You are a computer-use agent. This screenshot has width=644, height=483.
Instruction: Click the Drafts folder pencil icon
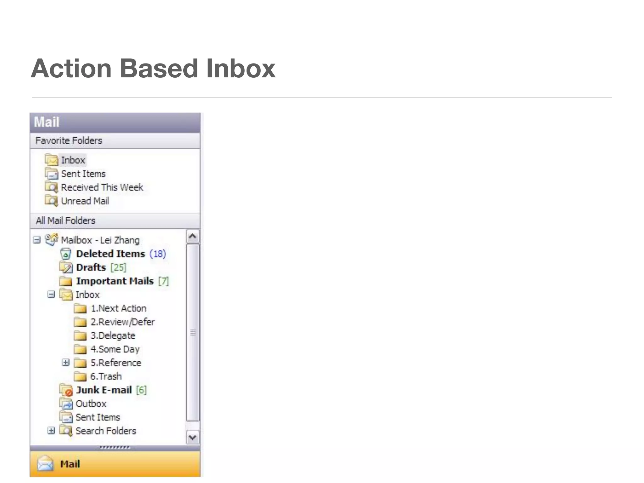[x=66, y=268]
